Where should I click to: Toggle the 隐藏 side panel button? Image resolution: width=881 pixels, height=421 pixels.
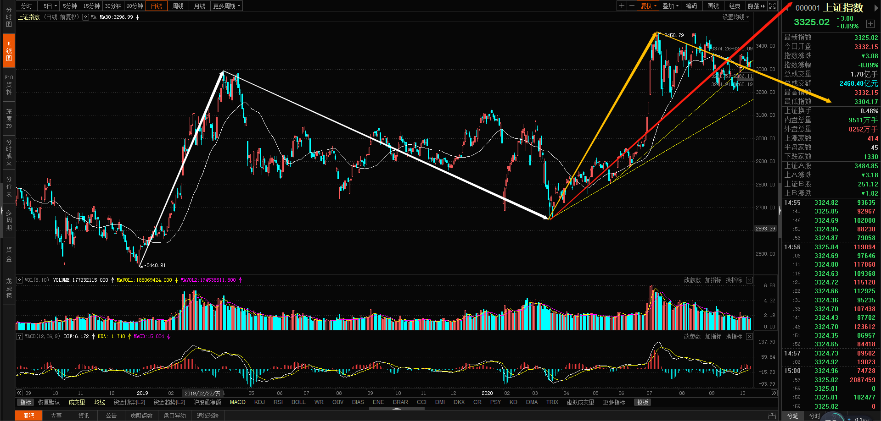(756, 6)
